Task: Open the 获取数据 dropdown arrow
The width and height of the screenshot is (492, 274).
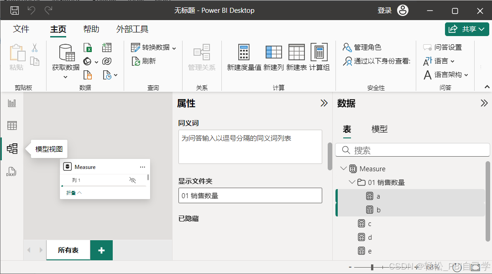Action: click(65, 77)
